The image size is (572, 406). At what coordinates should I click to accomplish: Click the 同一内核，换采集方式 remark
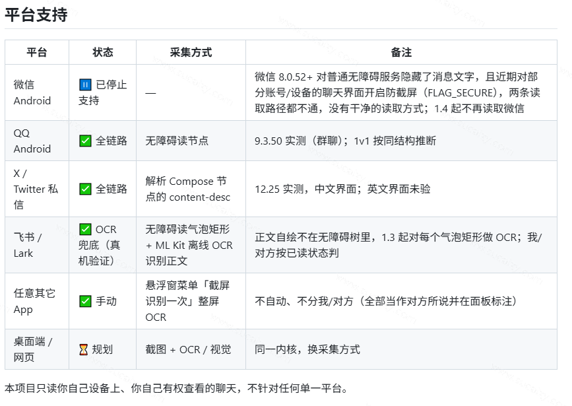coord(307,349)
